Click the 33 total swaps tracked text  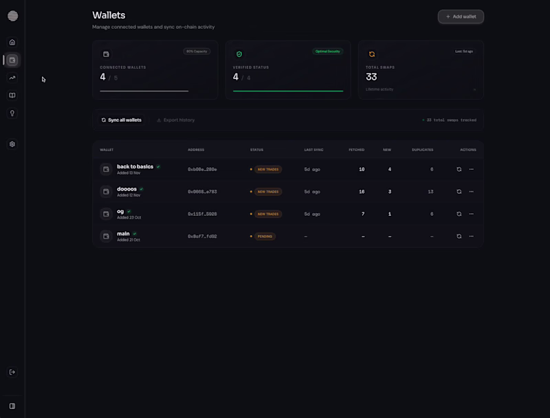coord(451,120)
